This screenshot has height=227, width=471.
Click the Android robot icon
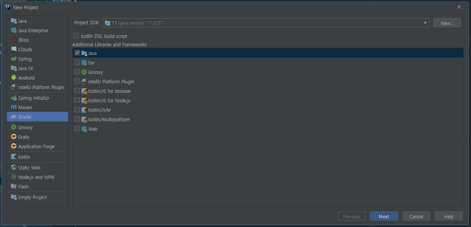point(14,78)
